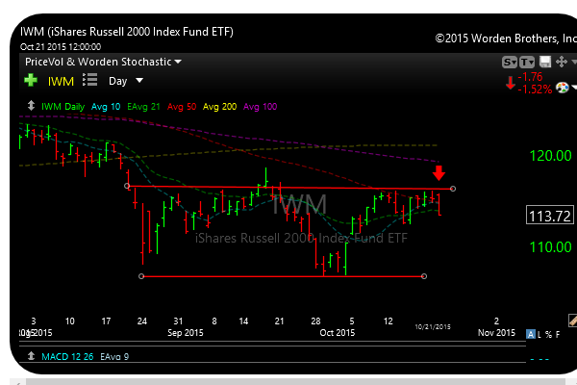Open the watchlist list icon next to IWM
The width and height of the screenshot is (577, 385).
89,80
